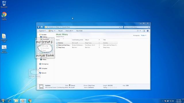Click Ninja Tuna album value in details pane
Image resolution: width=184 pixels, height=103 pixels.
[91, 86]
